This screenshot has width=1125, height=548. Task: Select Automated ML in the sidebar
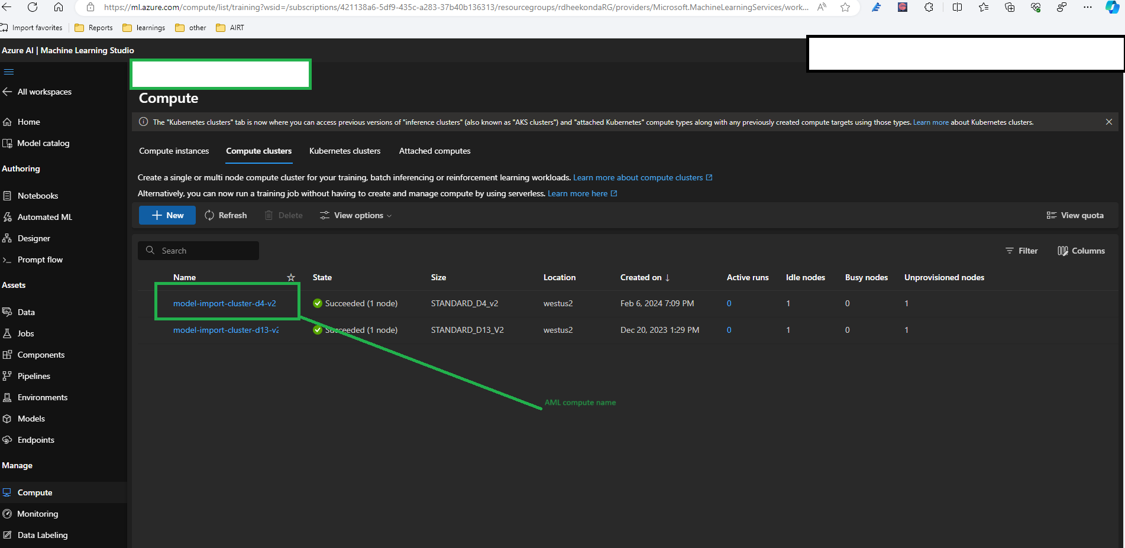tap(44, 216)
